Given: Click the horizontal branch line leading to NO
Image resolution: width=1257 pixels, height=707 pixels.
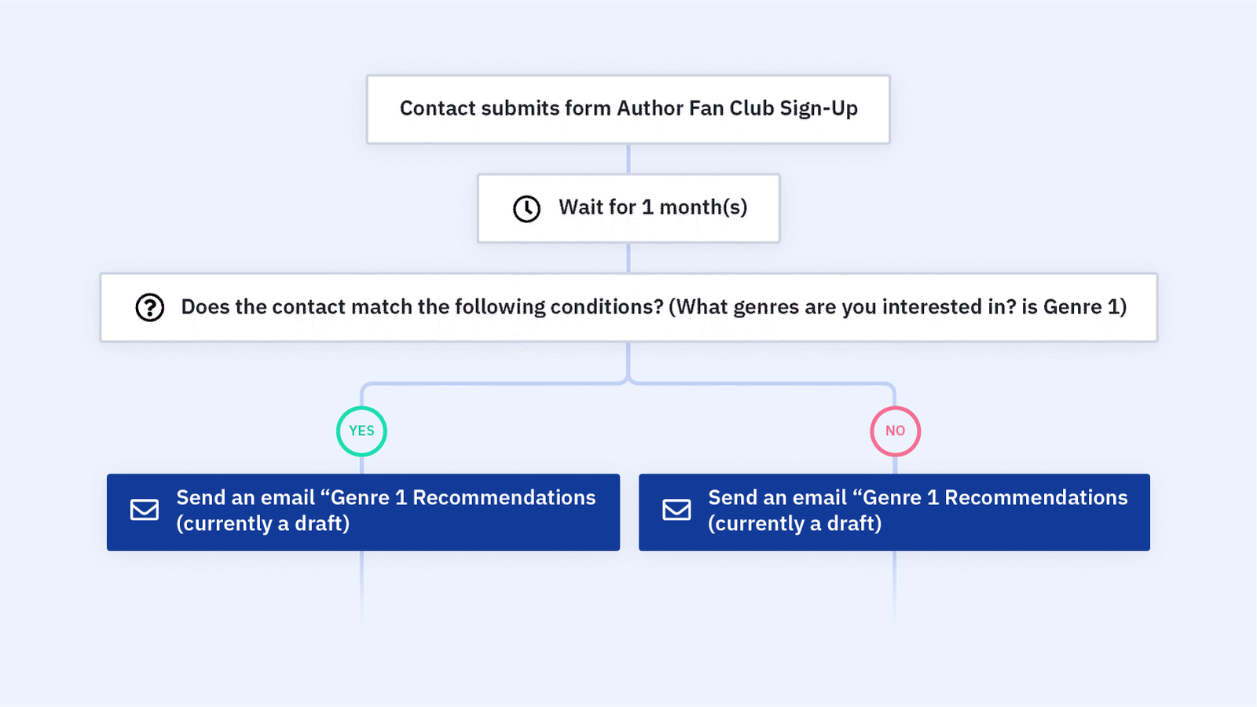Looking at the screenshot, I should (x=762, y=383).
